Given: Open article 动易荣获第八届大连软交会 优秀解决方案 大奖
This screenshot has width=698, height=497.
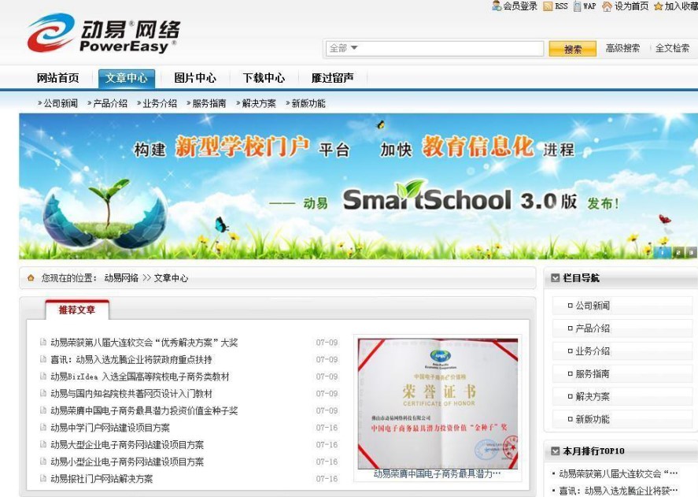Looking at the screenshot, I should click(144, 343).
